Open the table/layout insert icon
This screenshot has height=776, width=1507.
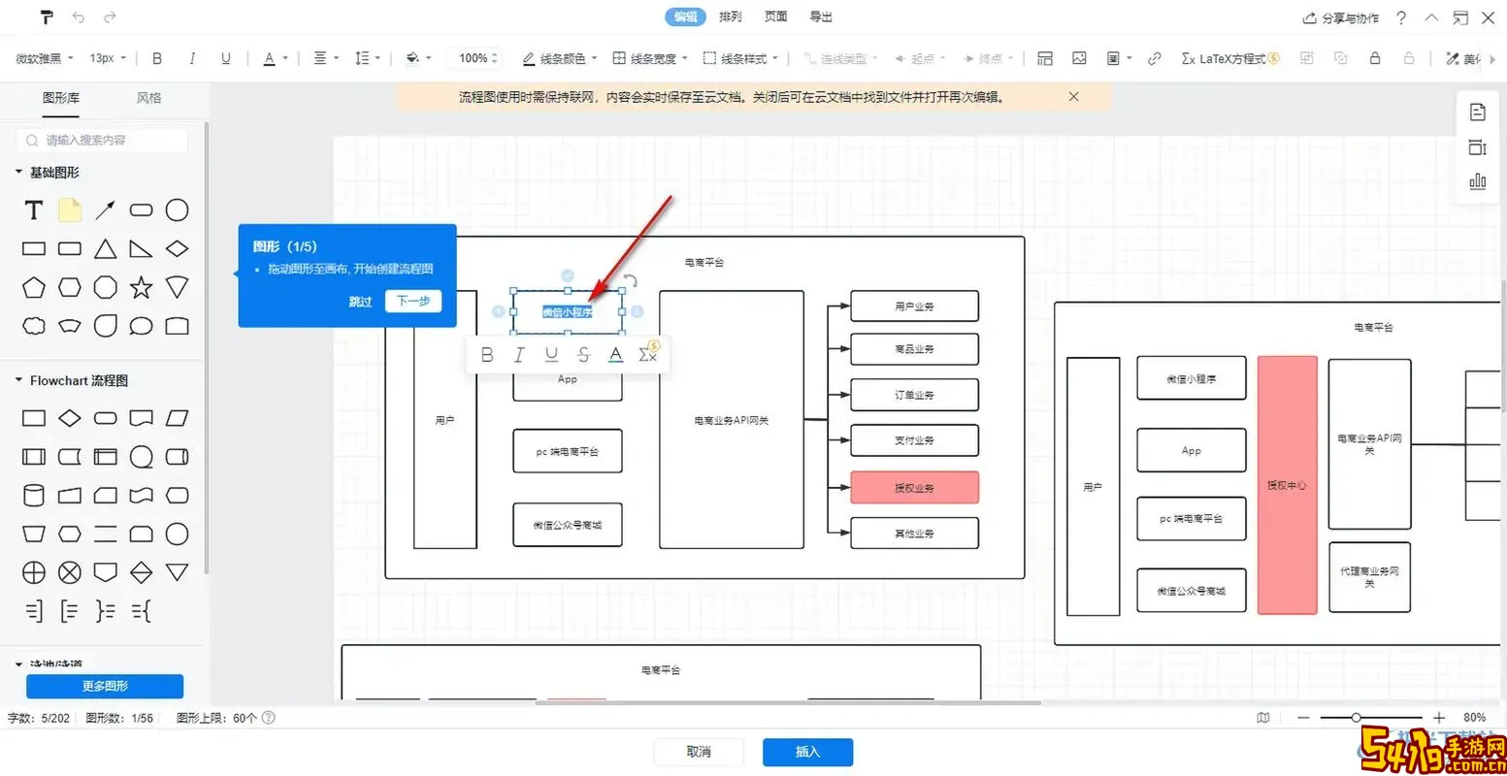(1045, 58)
